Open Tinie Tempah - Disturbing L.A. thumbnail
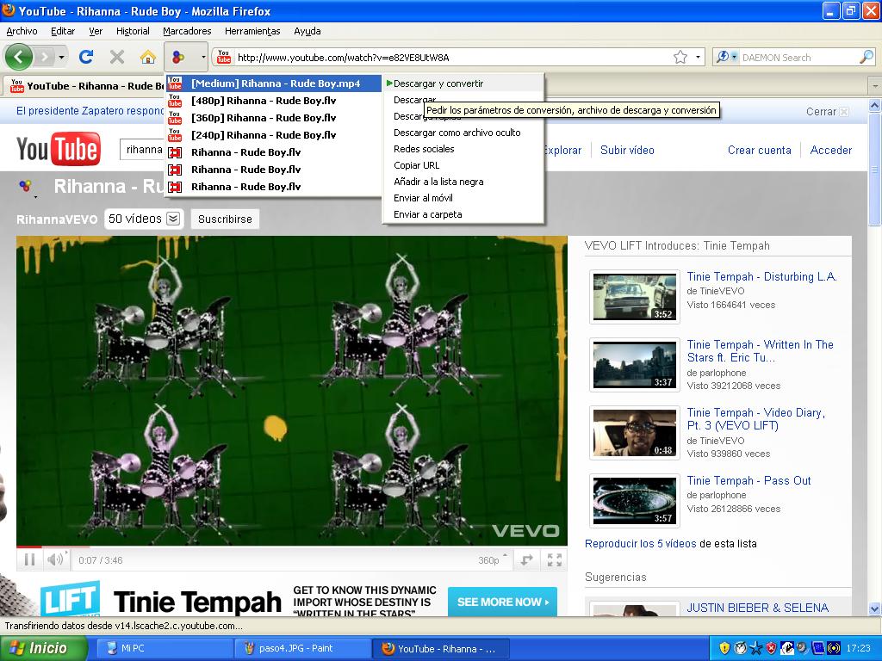The width and height of the screenshot is (882, 661). [635, 297]
